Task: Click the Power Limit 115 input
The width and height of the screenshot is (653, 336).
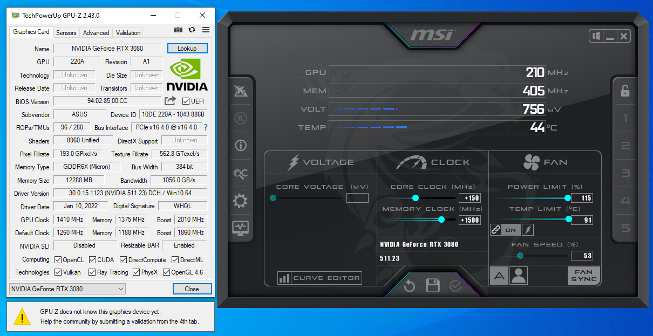Action: [582, 198]
